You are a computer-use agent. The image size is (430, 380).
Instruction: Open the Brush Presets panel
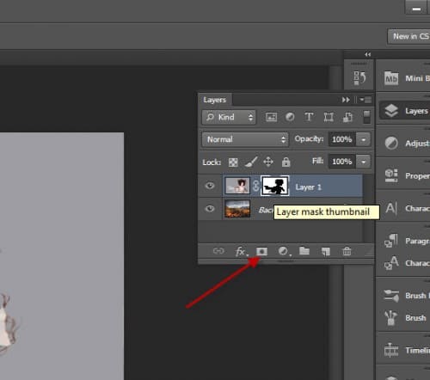(407, 296)
